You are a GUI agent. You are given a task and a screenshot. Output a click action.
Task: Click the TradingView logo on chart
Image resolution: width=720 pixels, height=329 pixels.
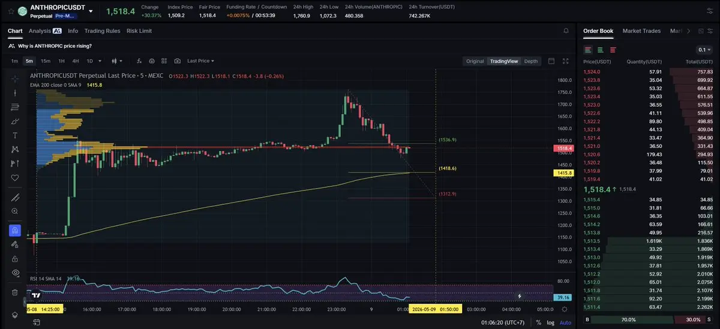(x=37, y=295)
